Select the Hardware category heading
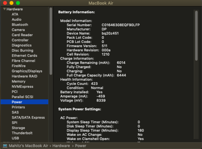This screenshot has width=202, height=149. [x=15, y=9]
